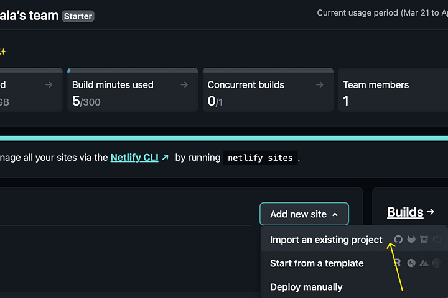Image resolution: width=448 pixels, height=298 pixels.
Task: Click external-link arrow beside Netlify CLI
Action: point(165,157)
